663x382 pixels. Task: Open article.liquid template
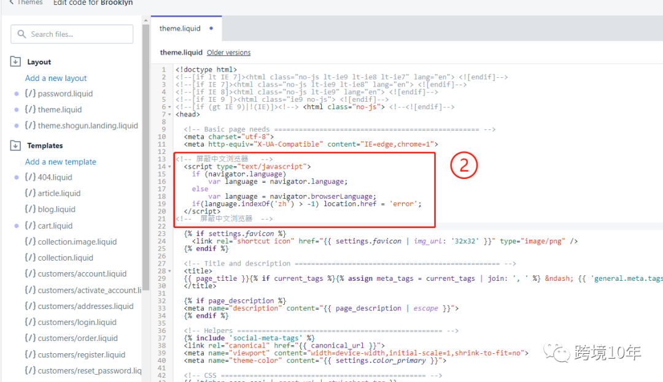[x=59, y=193]
